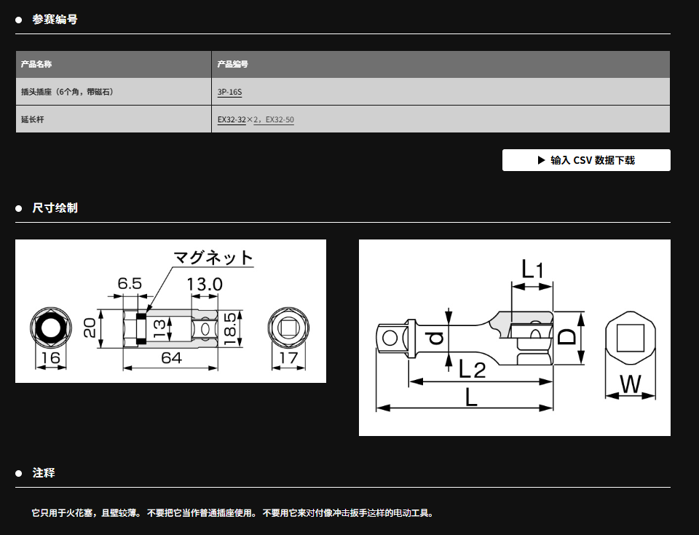Open the 3P-16S product link
The width and height of the screenshot is (699, 535).
coord(229,92)
